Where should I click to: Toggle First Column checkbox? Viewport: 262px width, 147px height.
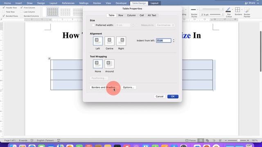tap(22, 8)
